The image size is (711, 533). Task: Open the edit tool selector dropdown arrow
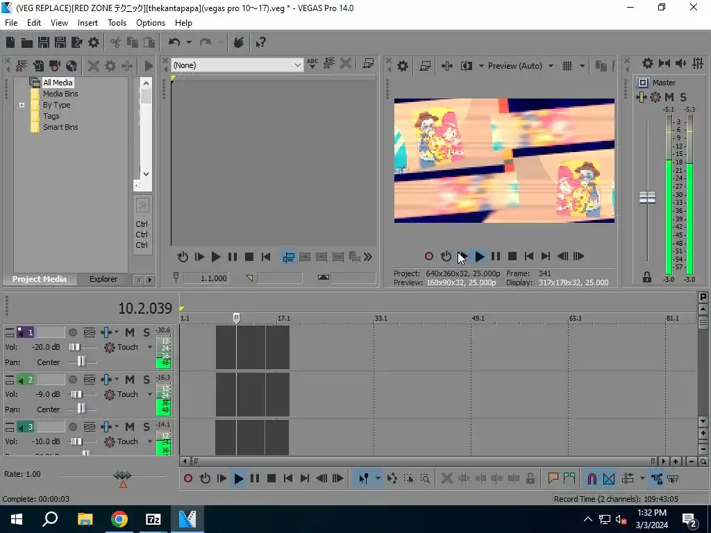pyautogui.click(x=378, y=478)
